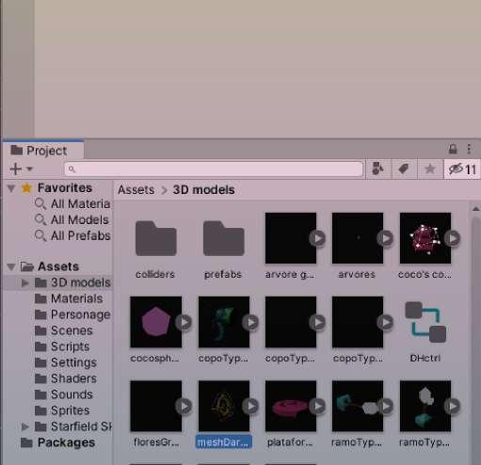Open the plus create asset dropdown
This screenshot has height=465, width=481.
tap(21, 168)
